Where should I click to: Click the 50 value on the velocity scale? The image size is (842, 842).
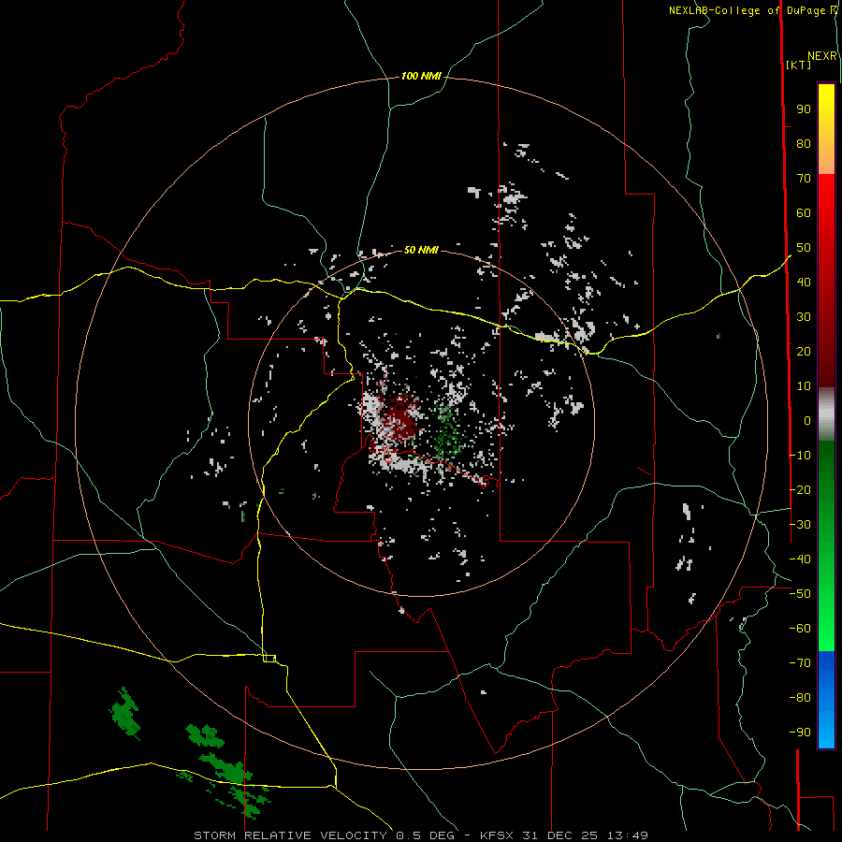click(804, 248)
